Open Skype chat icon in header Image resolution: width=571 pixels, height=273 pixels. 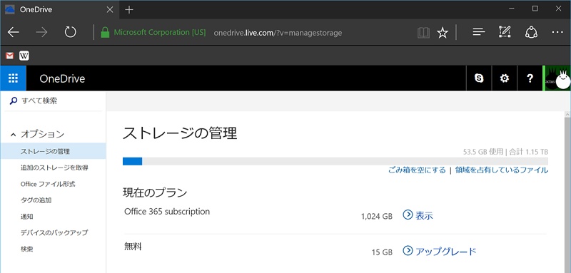click(479, 78)
